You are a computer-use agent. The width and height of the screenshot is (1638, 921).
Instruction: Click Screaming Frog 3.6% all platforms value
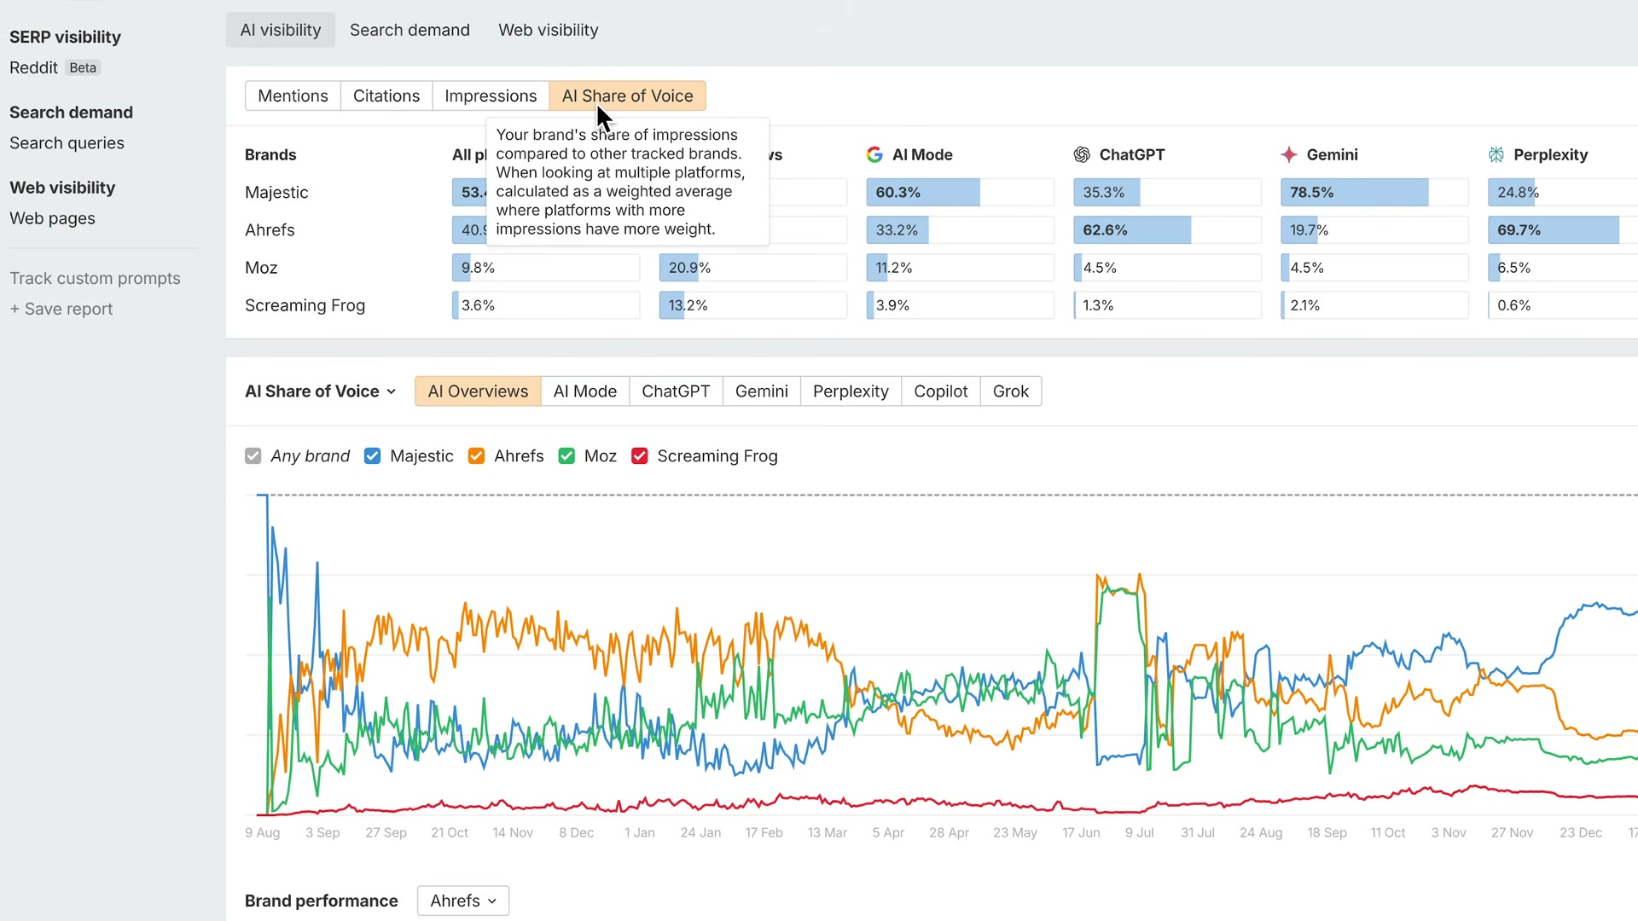[x=478, y=305]
